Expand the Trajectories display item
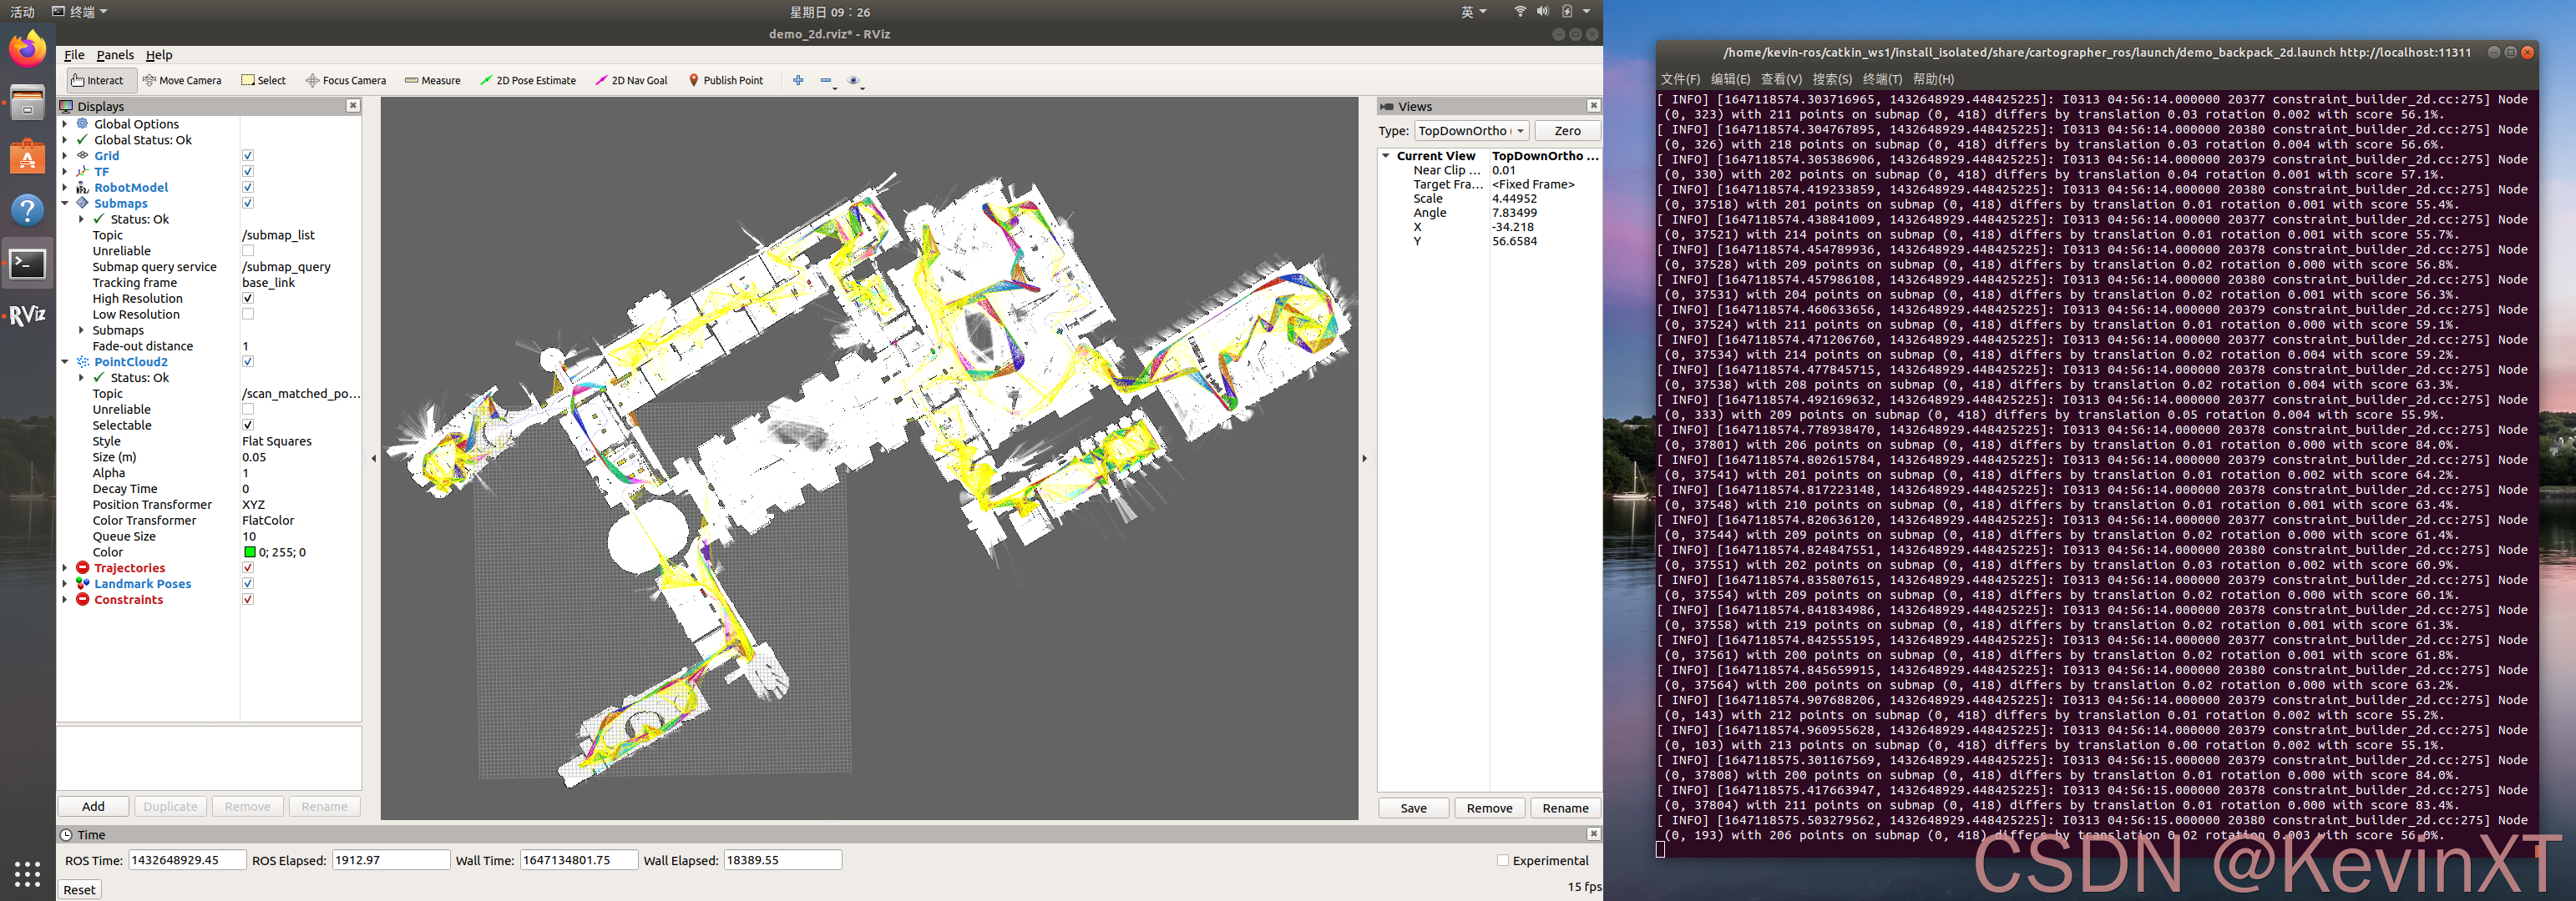The image size is (2576, 901). tap(65, 568)
